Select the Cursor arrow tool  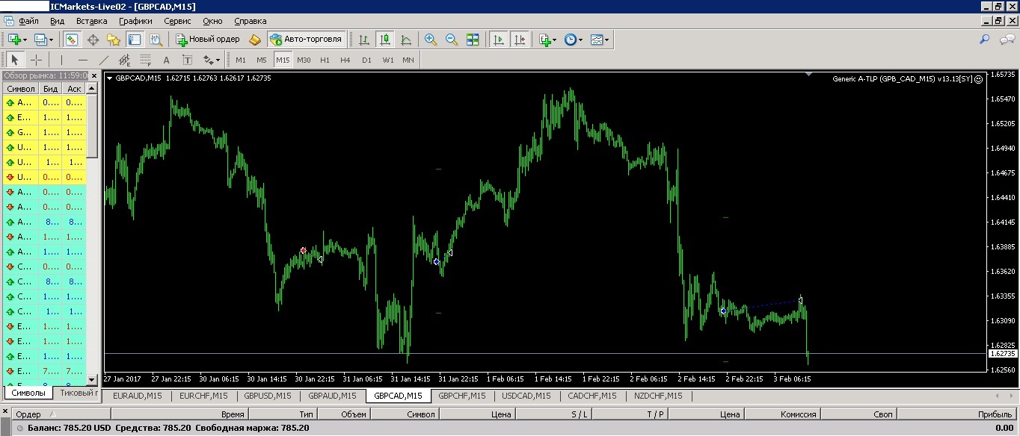pyautogui.click(x=15, y=60)
